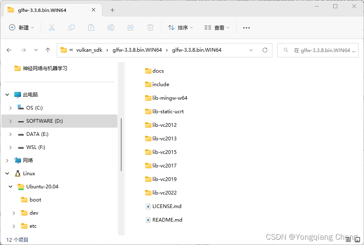
Task: Open the 排序 (Sort) dropdown
Action: pyautogui.click(x=180, y=27)
